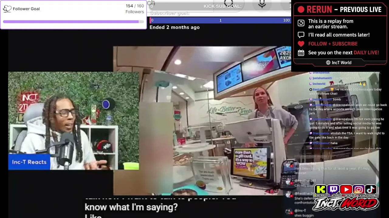This screenshot has width=389, height=218.
Task: Open the red YouTube social icon
Action: point(346,190)
